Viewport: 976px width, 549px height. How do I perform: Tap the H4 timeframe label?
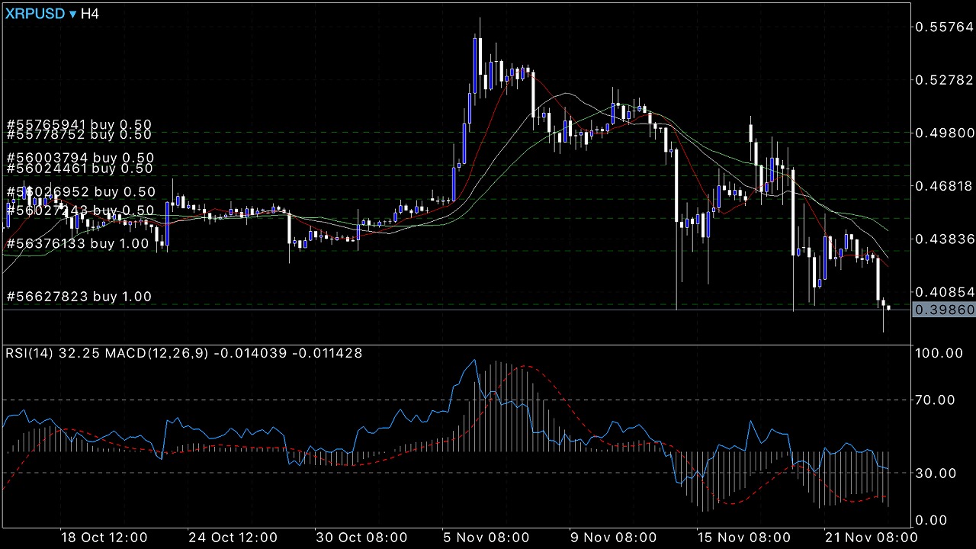coord(91,14)
